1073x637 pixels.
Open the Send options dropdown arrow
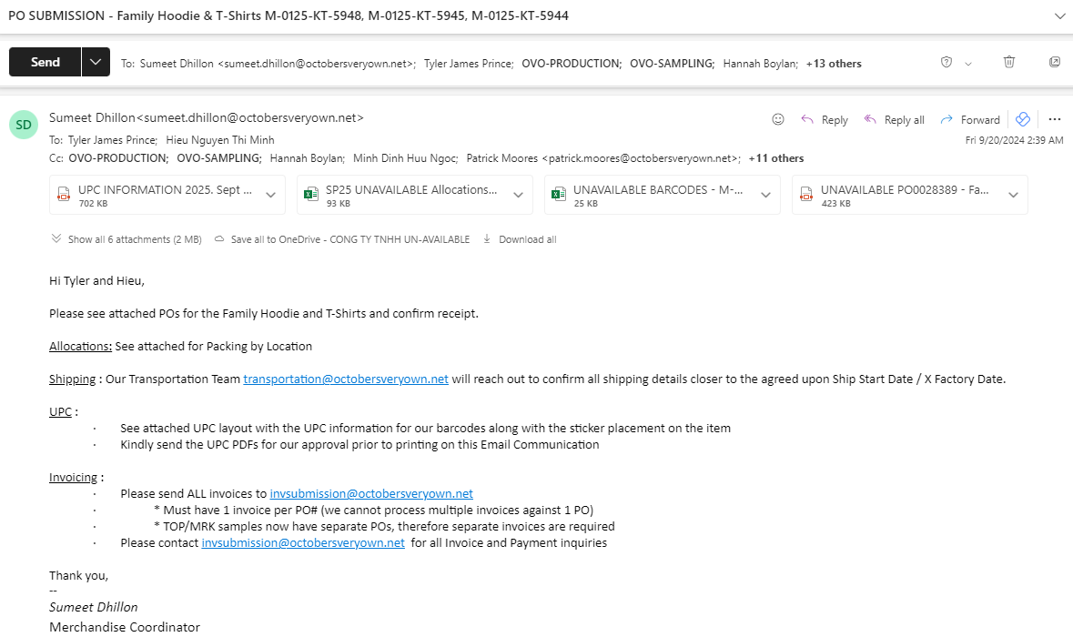click(96, 62)
